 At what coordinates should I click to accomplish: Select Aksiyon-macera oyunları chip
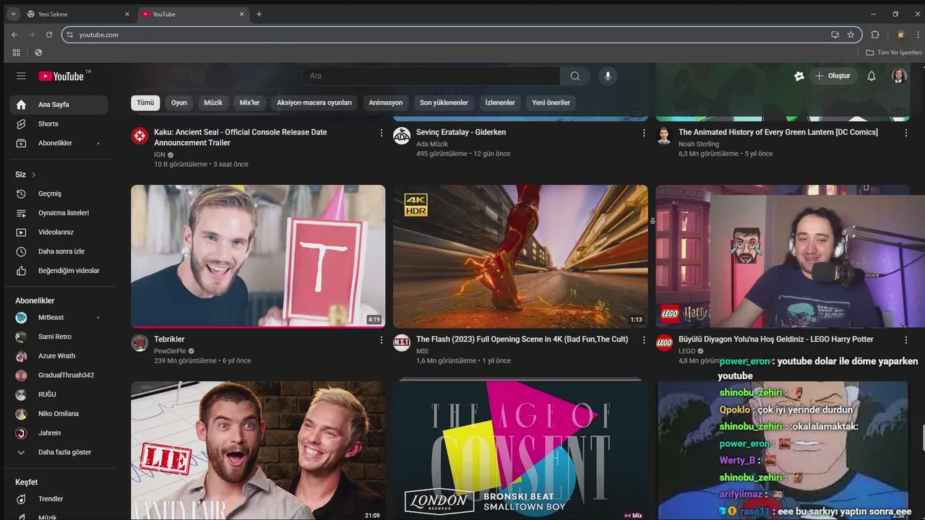(x=314, y=103)
